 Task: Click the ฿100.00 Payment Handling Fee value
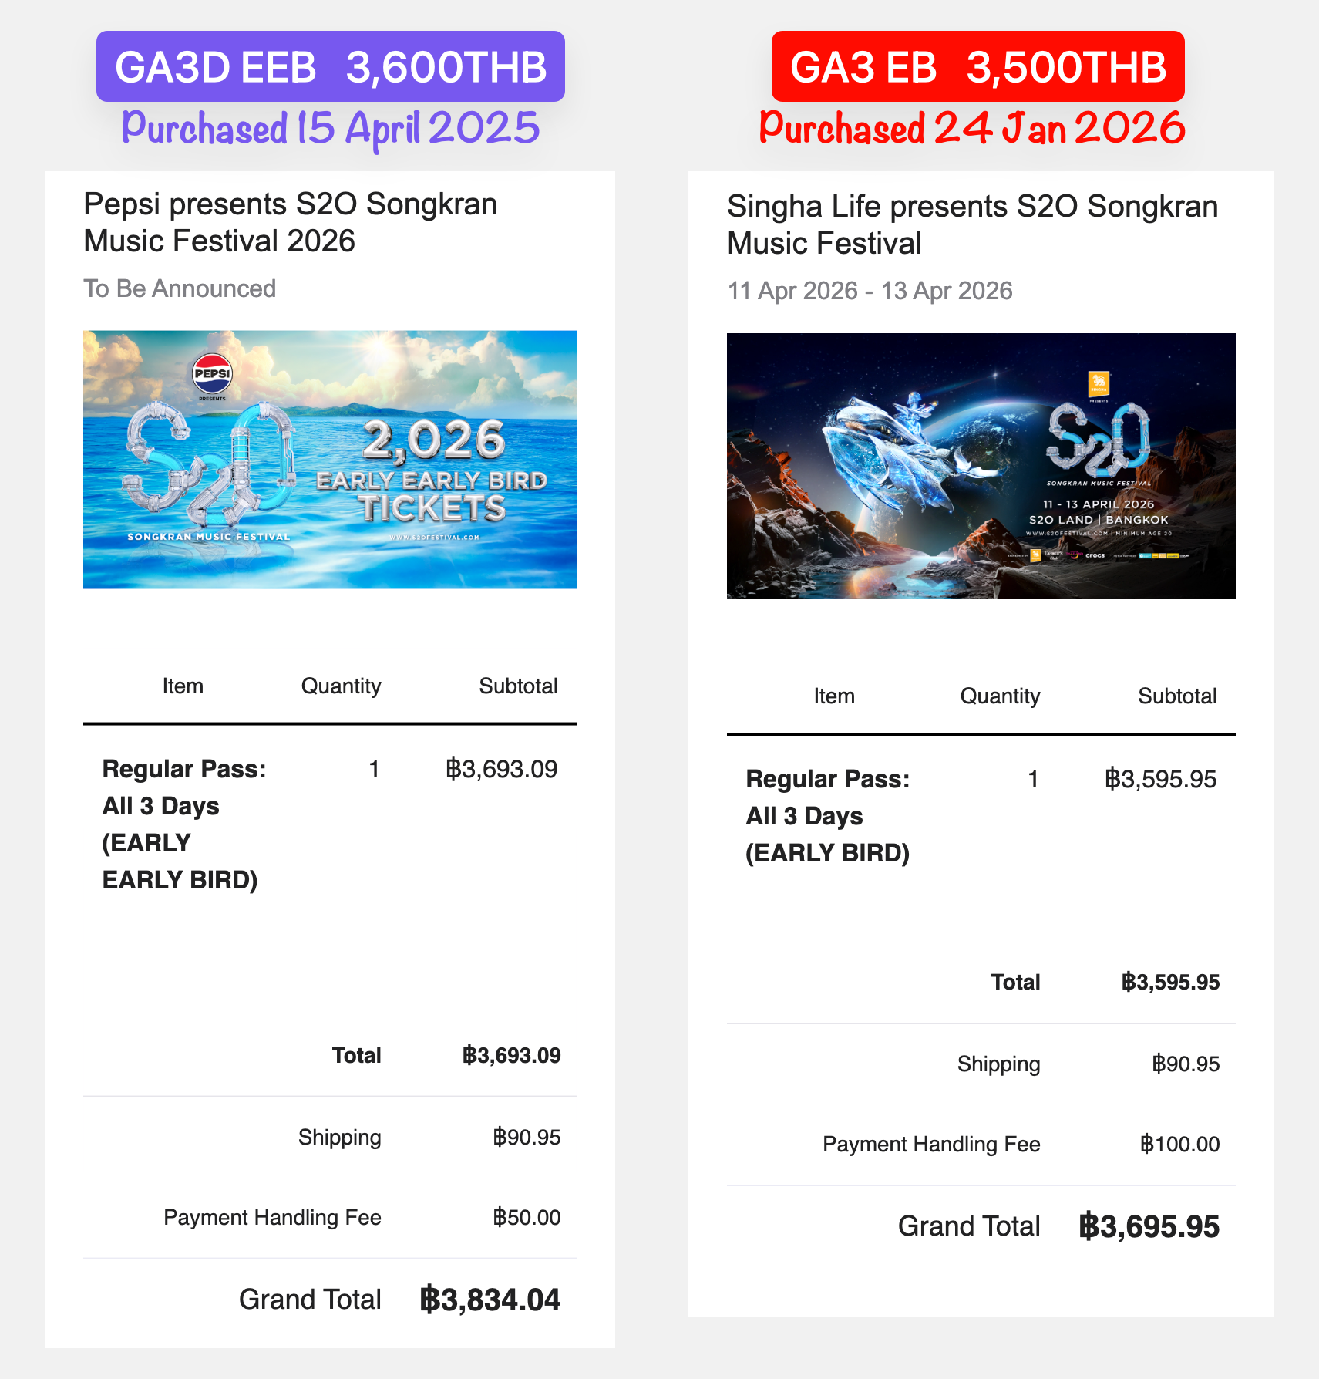(1179, 1145)
